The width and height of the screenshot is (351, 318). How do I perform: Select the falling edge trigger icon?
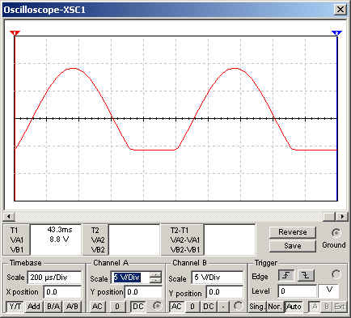[306, 275]
